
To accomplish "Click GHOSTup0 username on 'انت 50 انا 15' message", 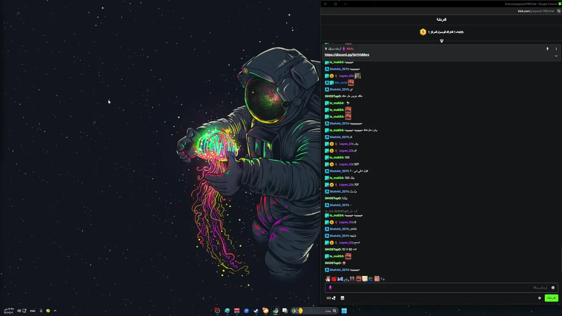I will pyautogui.click(x=332, y=249).
